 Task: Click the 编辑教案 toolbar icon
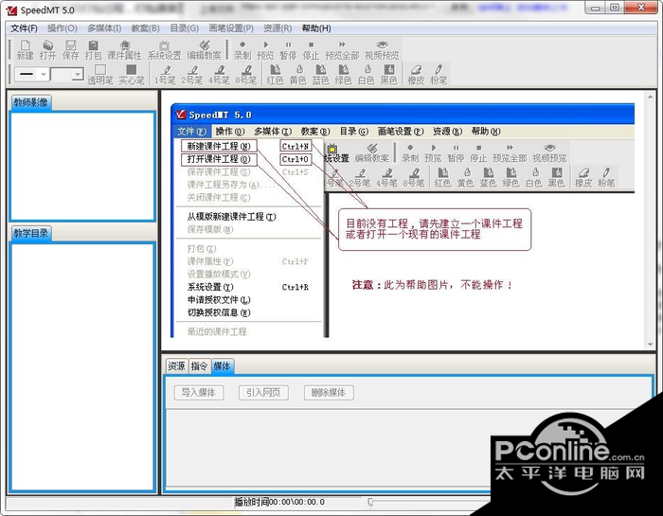pyautogui.click(x=205, y=50)
